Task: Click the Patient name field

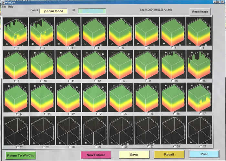Action: click(x=54, y=11)
